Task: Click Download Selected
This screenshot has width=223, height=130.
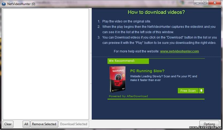Action: 74,124
